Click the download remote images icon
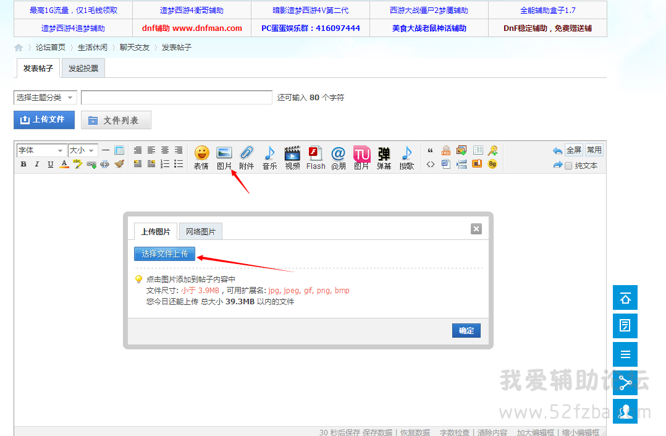The width and height of the screenshot is (666, 436). [462, 150]
